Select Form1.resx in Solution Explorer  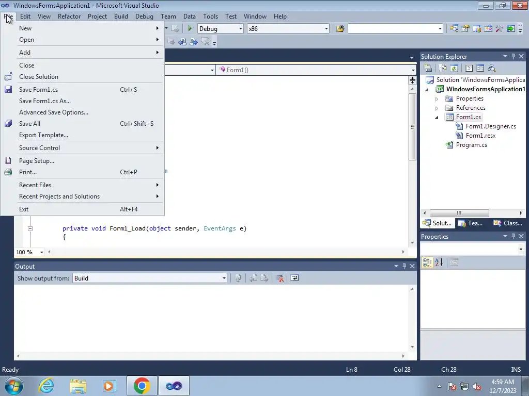pyautogui.click(x=480, y=136)
